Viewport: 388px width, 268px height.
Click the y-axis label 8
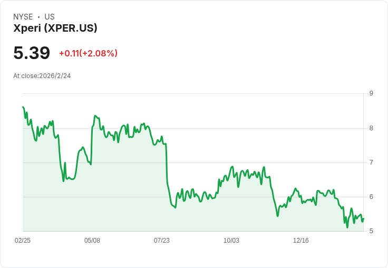[371, 128]
